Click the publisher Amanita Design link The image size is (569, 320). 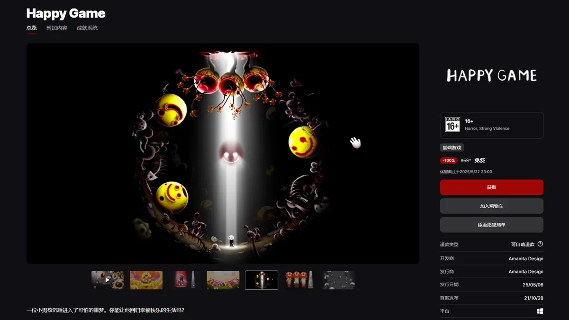[526, 272]
